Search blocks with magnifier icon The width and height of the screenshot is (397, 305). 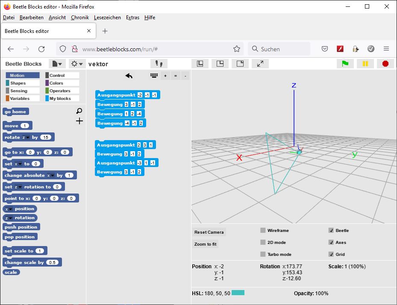coord(79,111)
